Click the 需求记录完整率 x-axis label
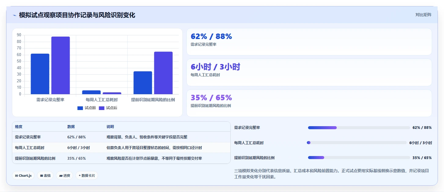This screenshot has width=444, height=192. tap(50, 100)
